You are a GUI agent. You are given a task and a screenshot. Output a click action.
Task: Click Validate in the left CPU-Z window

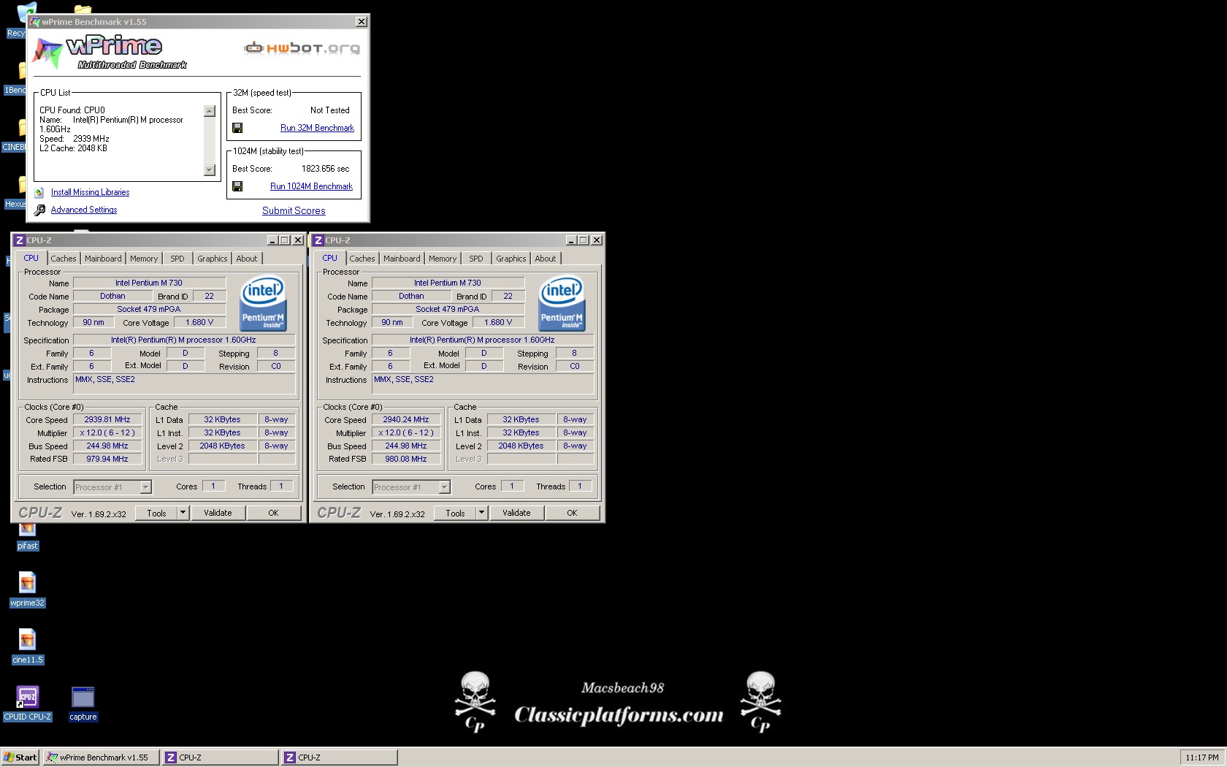[218, 513]
